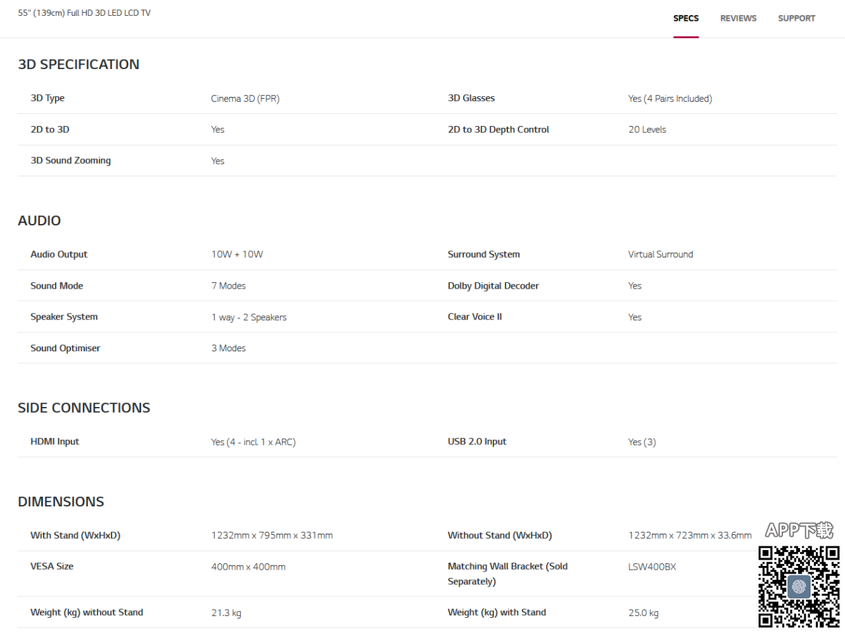Open the REVIEWS tab
This screenshot has height=633, width=845.
pyautogui.click(x=738, y=18)
